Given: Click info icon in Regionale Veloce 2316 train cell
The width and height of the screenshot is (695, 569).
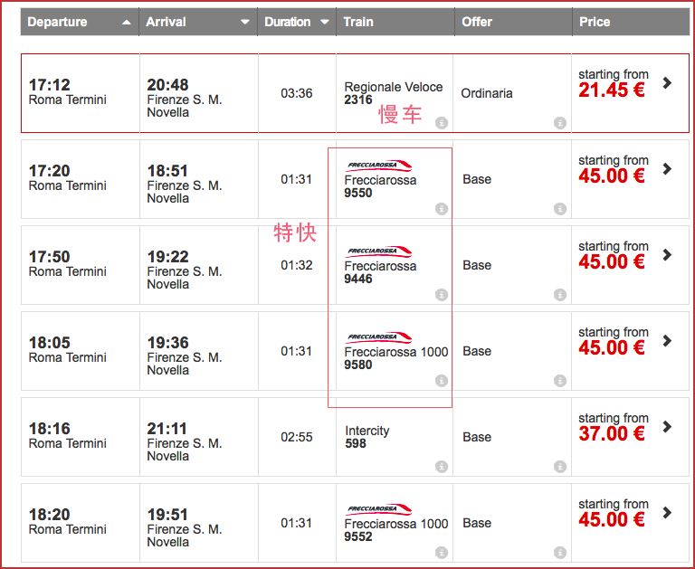Looking at the screenshot, I should pos(441,123).
